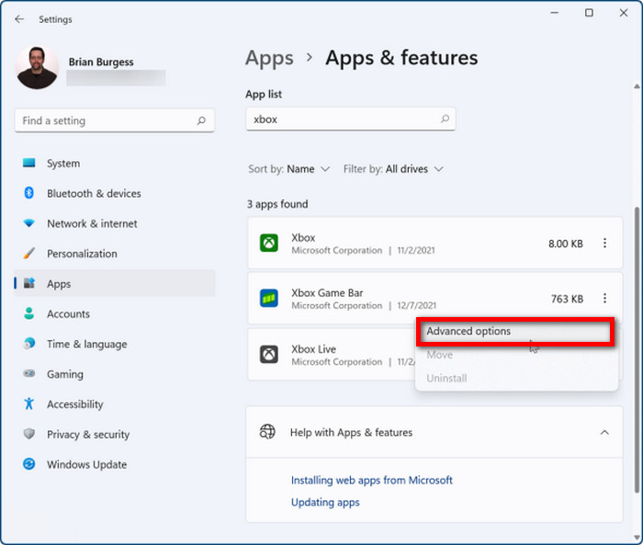
Task: Collapse Help with Apps & features
Action: click(604, 432)
